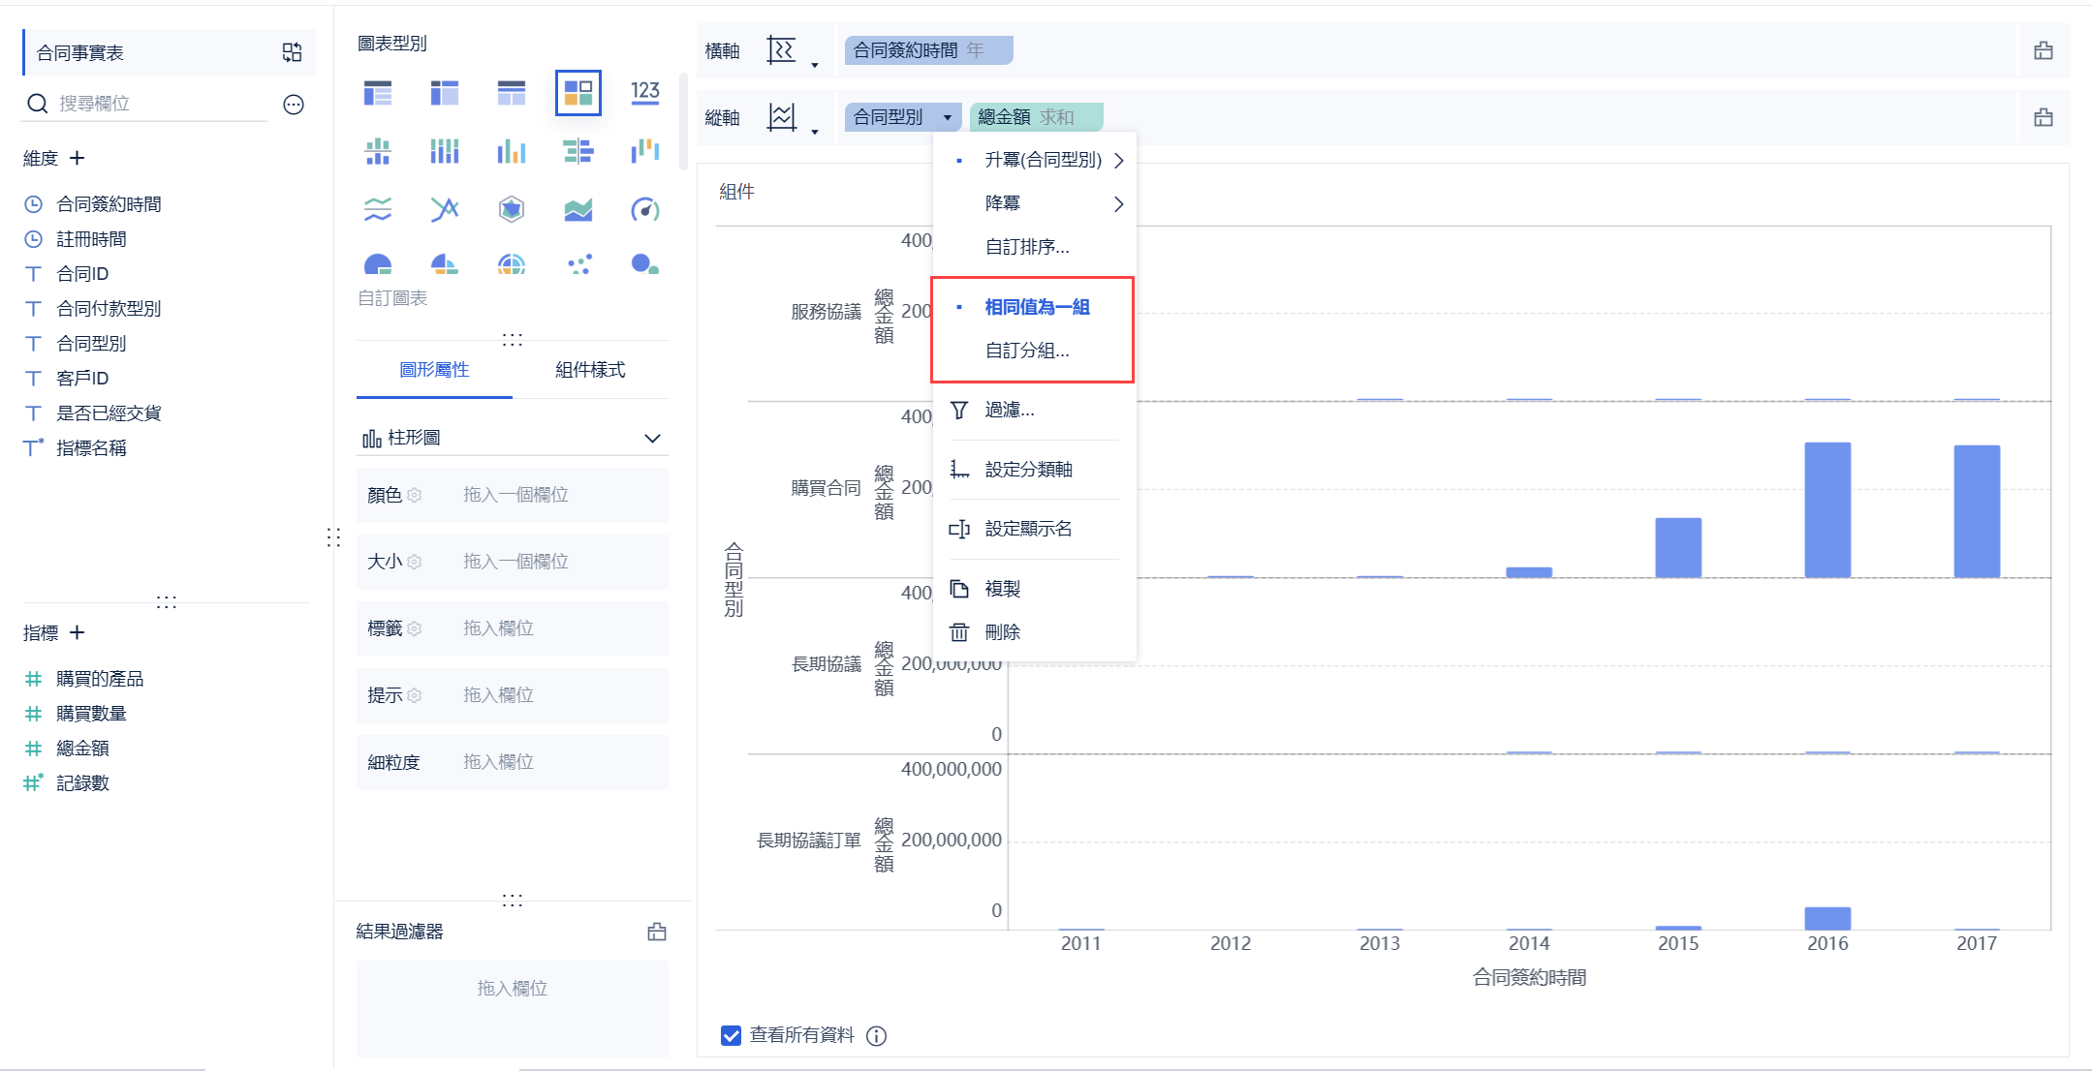Open the more options icon beside search field

294,105
